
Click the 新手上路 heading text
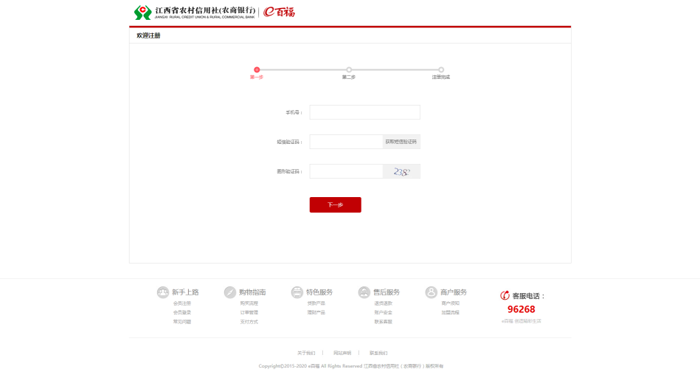(x=185, y=292)
